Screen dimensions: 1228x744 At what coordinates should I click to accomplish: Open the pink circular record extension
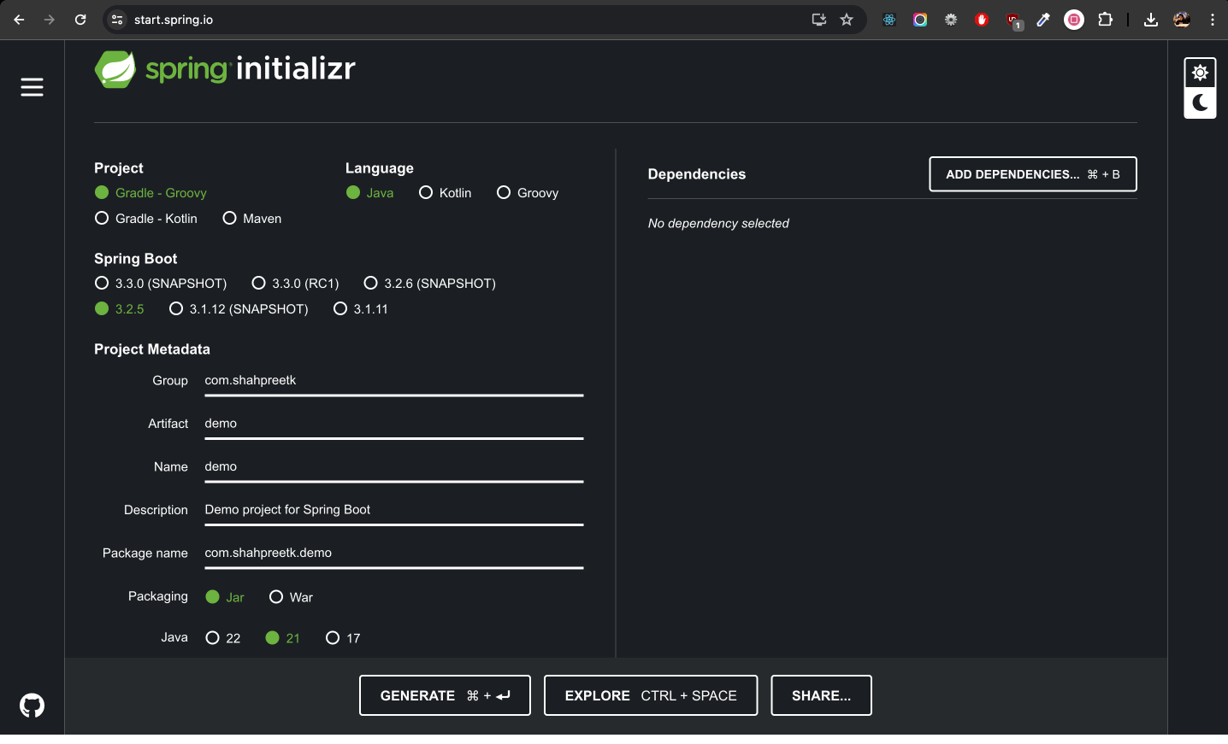1074,20
